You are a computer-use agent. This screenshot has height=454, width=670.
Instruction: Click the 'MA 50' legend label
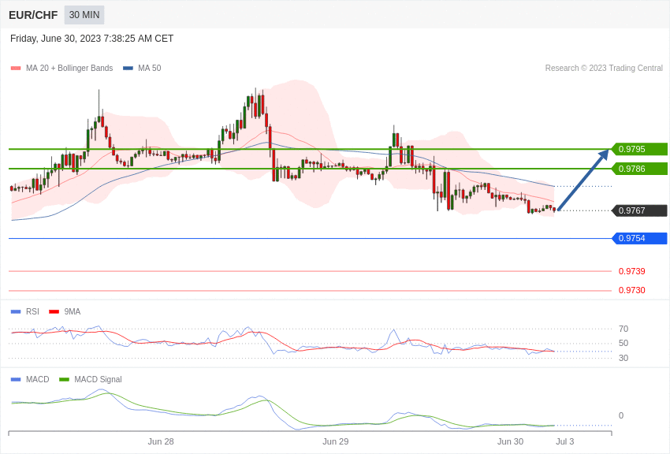point(150,68)
